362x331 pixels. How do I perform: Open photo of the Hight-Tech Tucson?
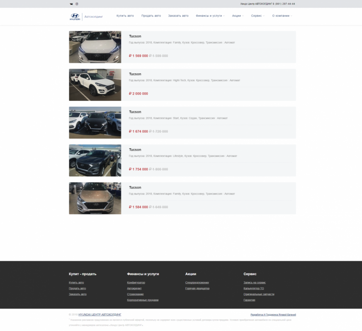(x=95, y=85)
